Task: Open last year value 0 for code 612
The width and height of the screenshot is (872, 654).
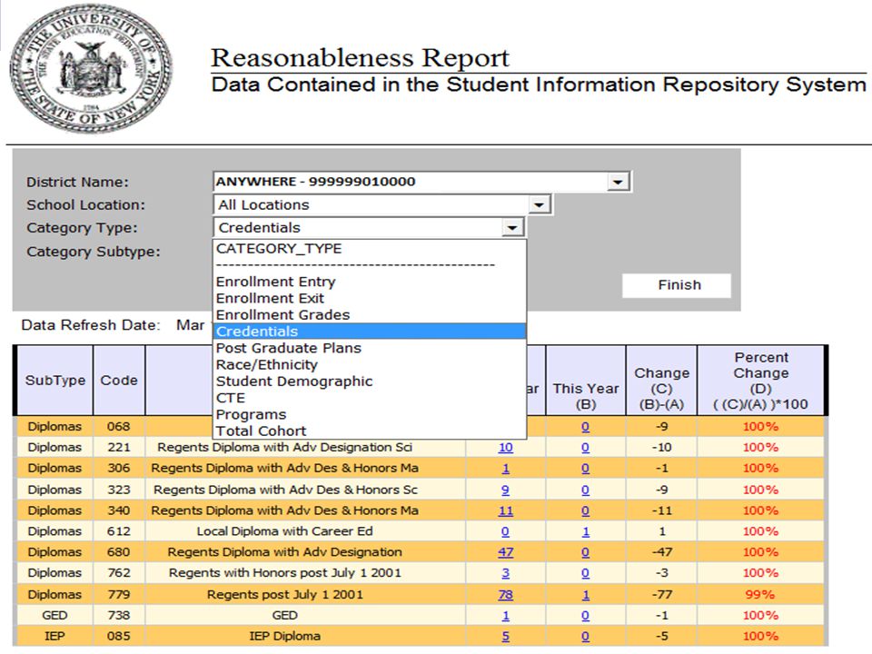Action: tap(506, 531)
